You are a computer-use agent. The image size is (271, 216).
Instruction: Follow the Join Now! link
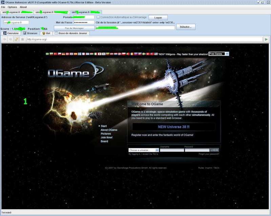[x=106, y=137]
